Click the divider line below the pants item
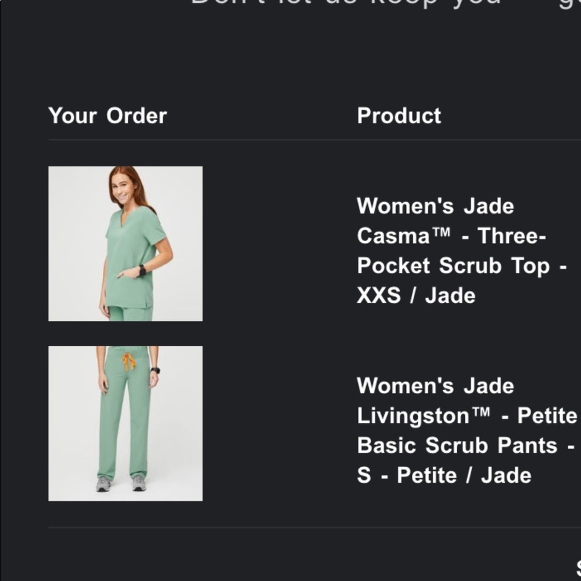581x581 pixels. (314, 528)
